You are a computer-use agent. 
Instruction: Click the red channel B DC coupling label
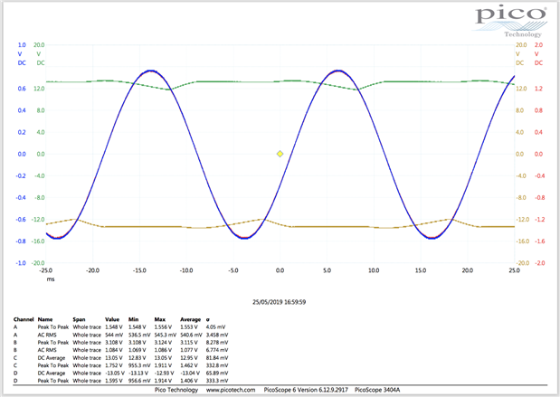538,63
